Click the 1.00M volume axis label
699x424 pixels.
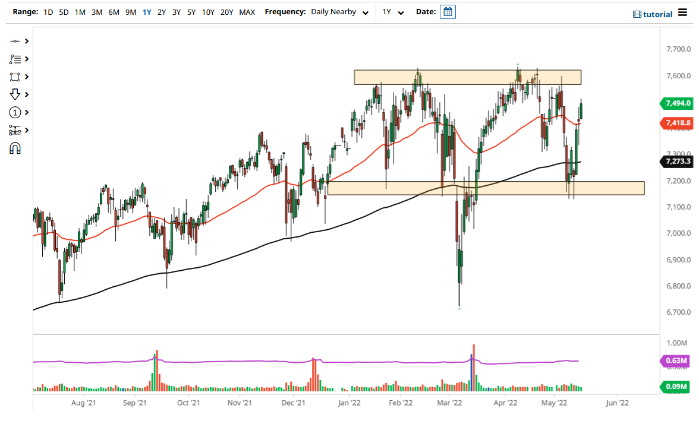[x=676, y=343]
